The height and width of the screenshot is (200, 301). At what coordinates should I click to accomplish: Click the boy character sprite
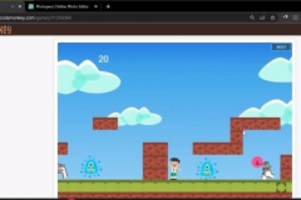pyautogui.click(x=175, y=169)
